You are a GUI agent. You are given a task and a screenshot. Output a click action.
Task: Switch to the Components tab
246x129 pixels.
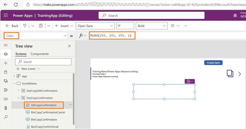click(x=40, y=54)
